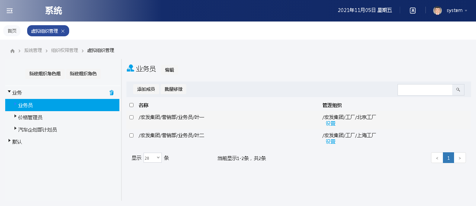Toggle the select-all checkbox in header
The height and width of the screenshot is (206, 476).
click(131, 105)
